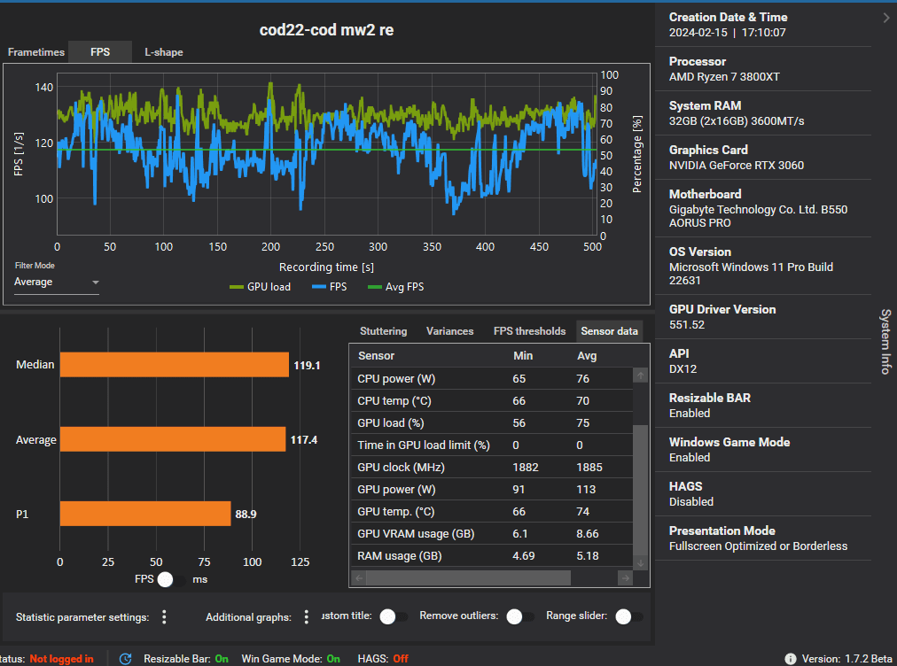Image resolution: width=897 pixels, height=666 pixels.
Task: Click the Median orange bar
Action: (175, 365)
